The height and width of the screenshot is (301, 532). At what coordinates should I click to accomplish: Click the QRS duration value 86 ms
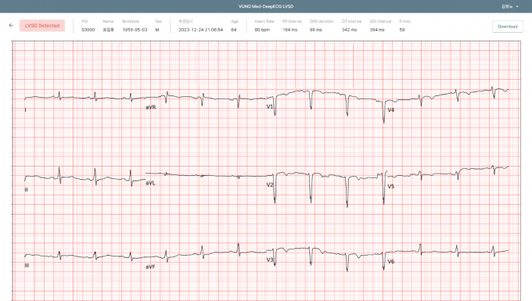(315, 30)
